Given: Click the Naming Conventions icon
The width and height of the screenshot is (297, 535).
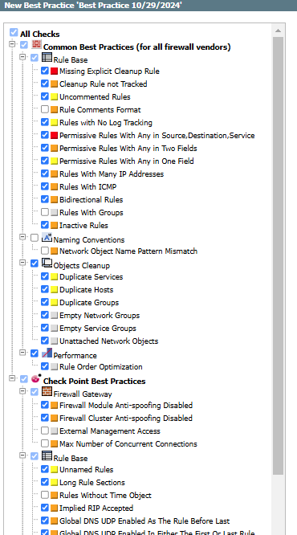Looking at the screenshot, I should [47, 237].
